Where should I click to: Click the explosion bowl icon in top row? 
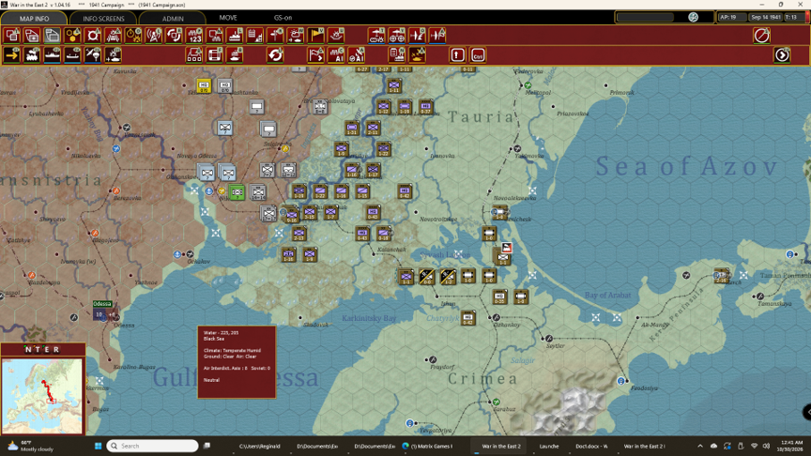pos(336,35)
